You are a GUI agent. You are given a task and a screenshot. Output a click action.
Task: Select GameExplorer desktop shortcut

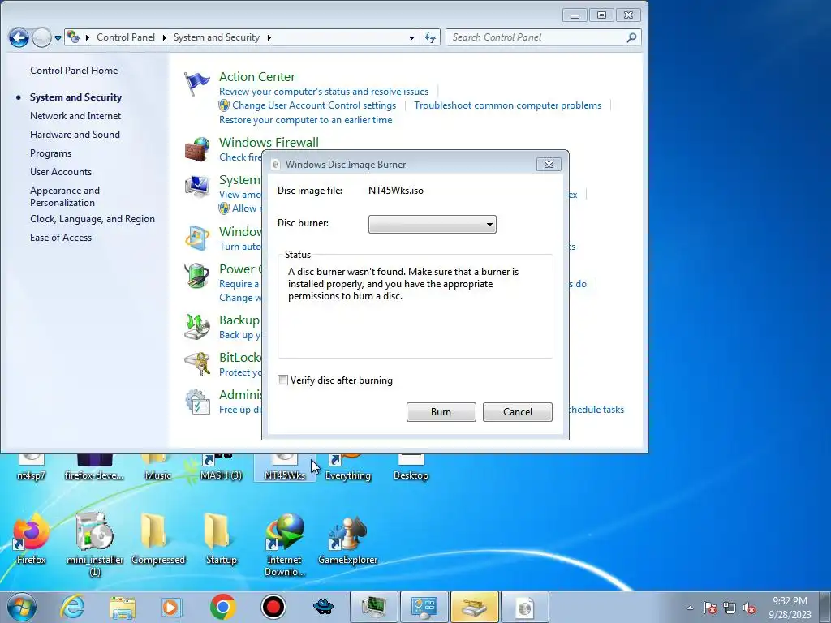[x=347, y=539]
